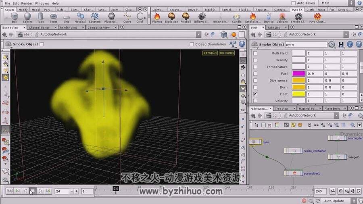Screen dimensions: 363x204
Task: Select the Torus shelf tool
Action: pos(54,18)
